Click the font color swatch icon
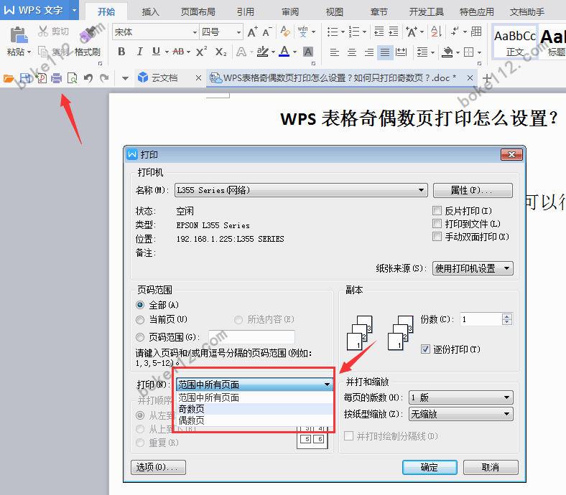The width and height of the screenshot is (566, 495). click(x=285, y=52)
